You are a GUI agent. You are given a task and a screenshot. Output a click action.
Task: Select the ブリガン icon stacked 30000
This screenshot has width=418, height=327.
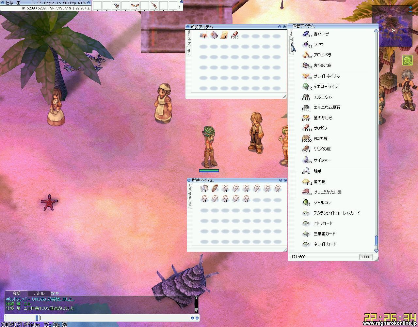(306, 128)
